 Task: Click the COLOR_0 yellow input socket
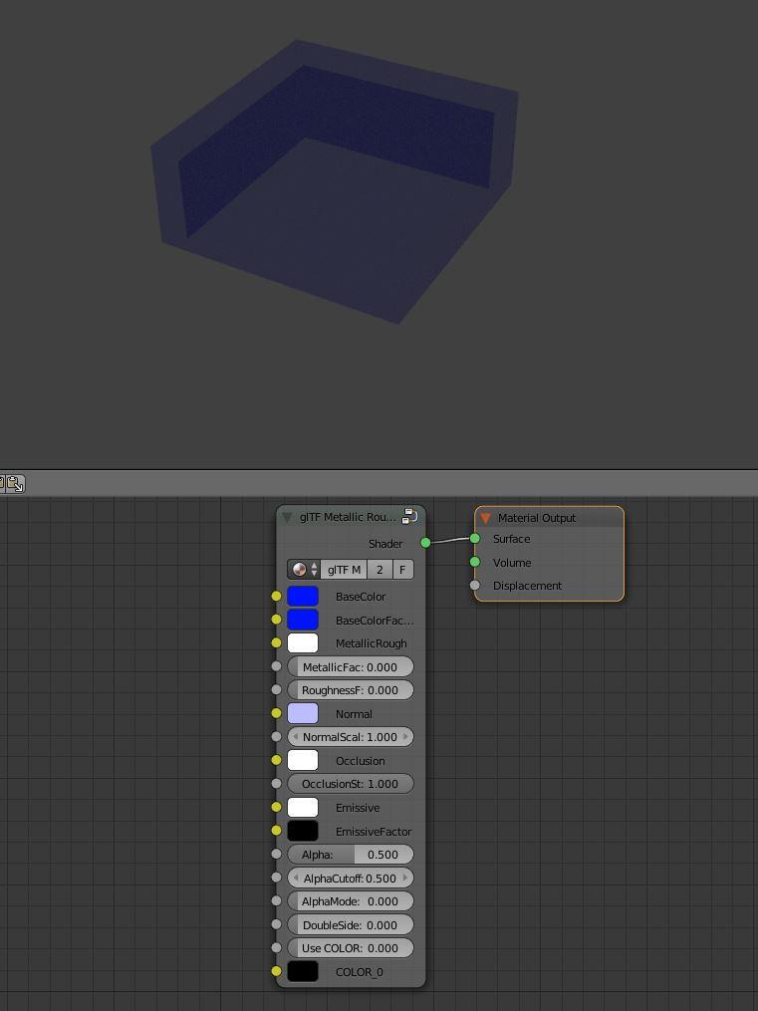pos(277,971)
